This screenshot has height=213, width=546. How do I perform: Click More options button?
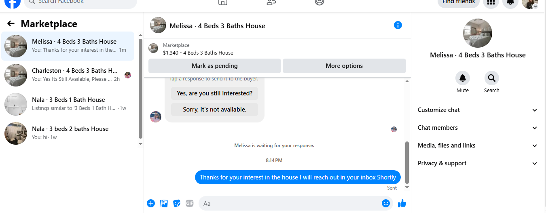click(344, 66)
